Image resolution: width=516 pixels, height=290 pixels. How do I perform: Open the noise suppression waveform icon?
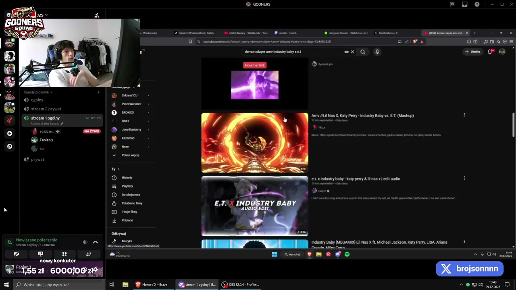[85, 242]
